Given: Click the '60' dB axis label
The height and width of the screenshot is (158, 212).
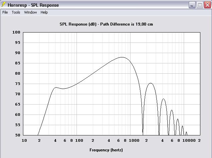Looking at the screenshot, I should (18, 115).
